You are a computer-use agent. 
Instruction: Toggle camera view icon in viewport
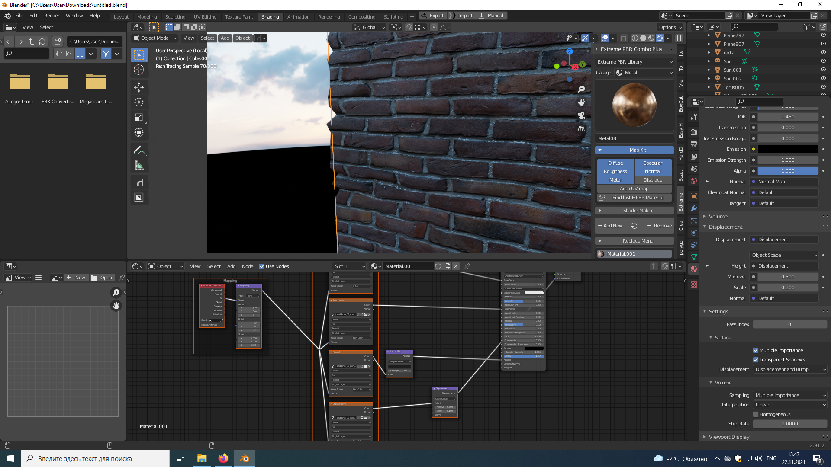click(x=581, y=116)
